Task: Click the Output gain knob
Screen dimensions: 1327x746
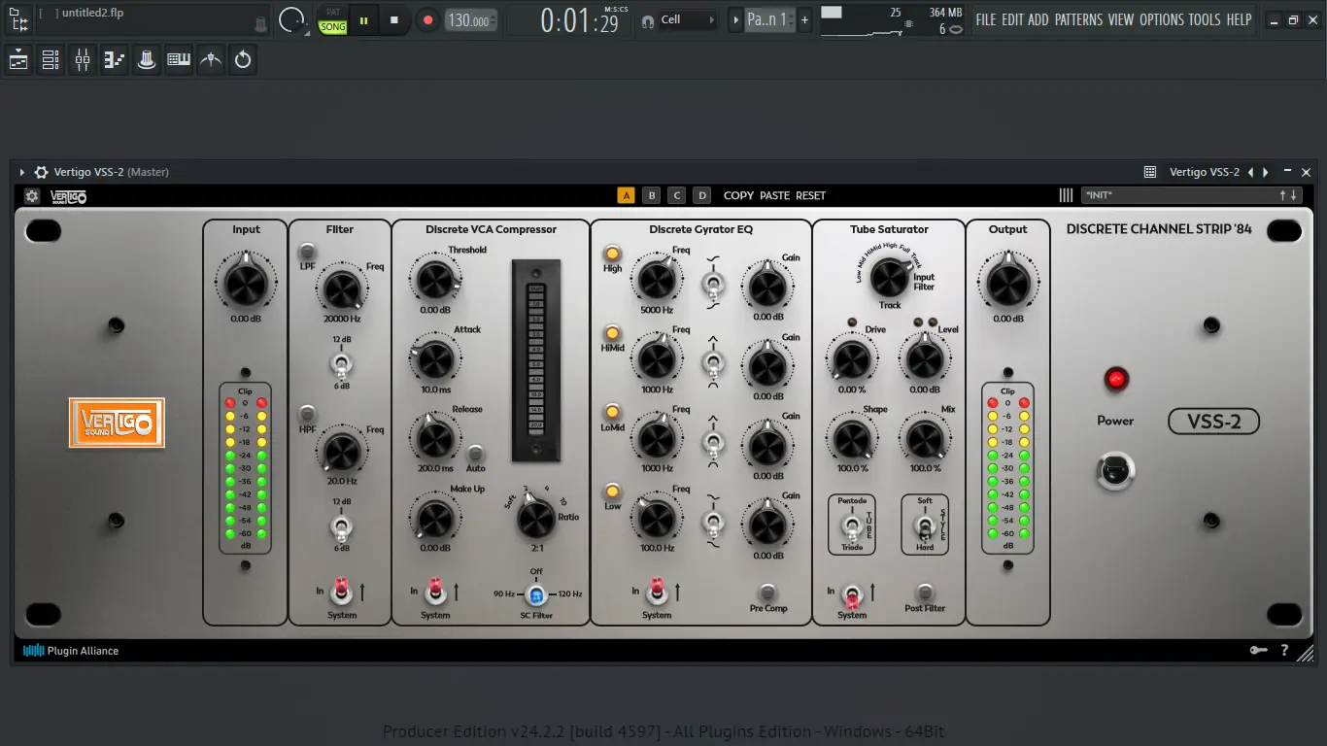Action: tap(1007, 285)
